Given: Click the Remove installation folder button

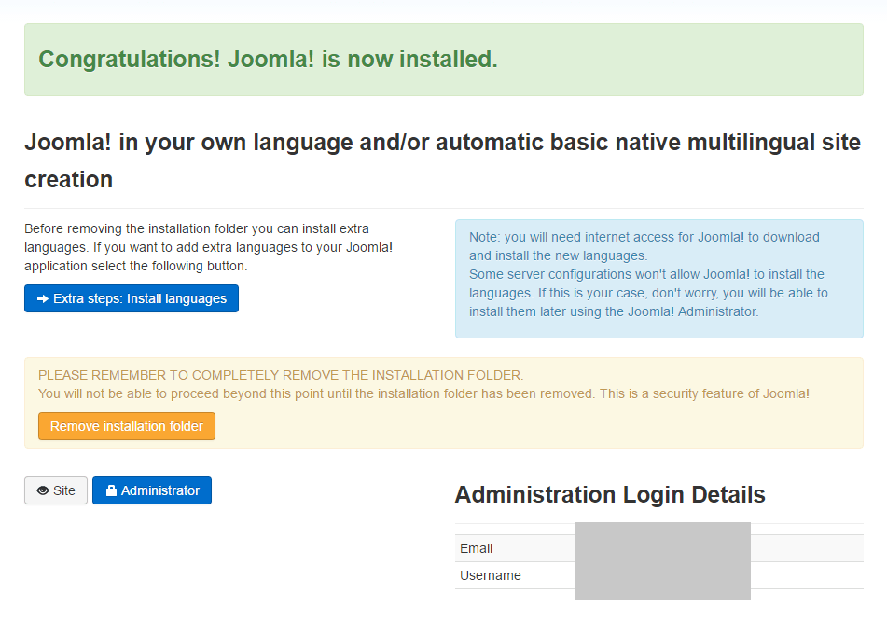Looking at the screenshot, I should coord(127,426).
